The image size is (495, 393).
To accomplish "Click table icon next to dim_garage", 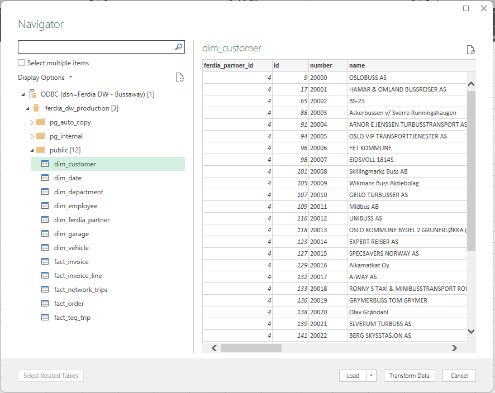I will point(45,233).
